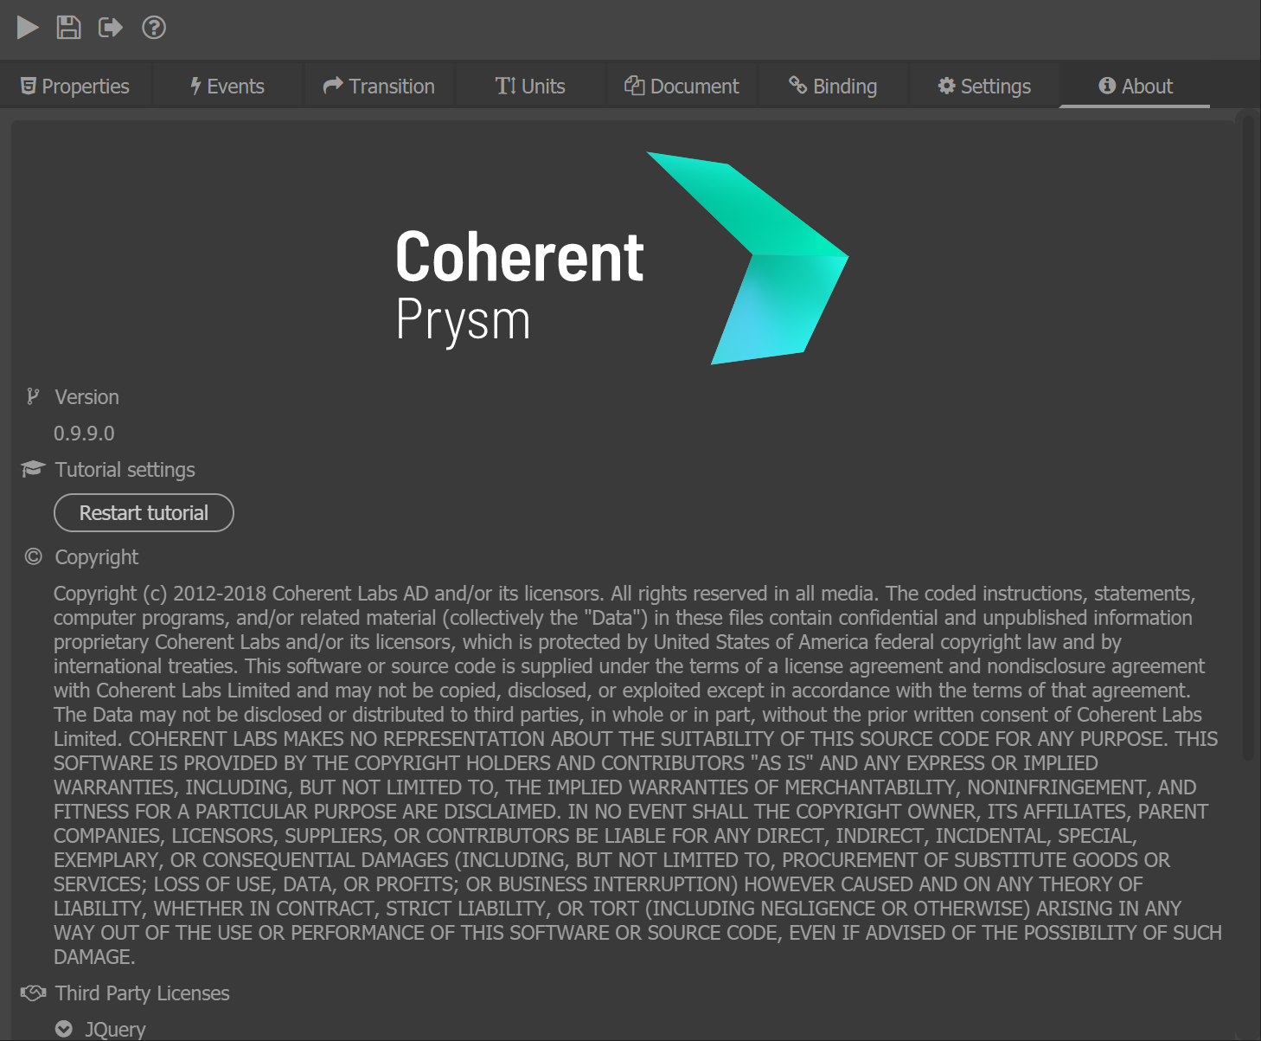This screenshot has width=1261, height=1041.
Task: Click the Copyright symbol icon
Action: (33, 556)
